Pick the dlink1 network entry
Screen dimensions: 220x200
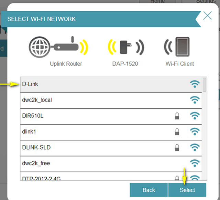click(x=111, y=132)
